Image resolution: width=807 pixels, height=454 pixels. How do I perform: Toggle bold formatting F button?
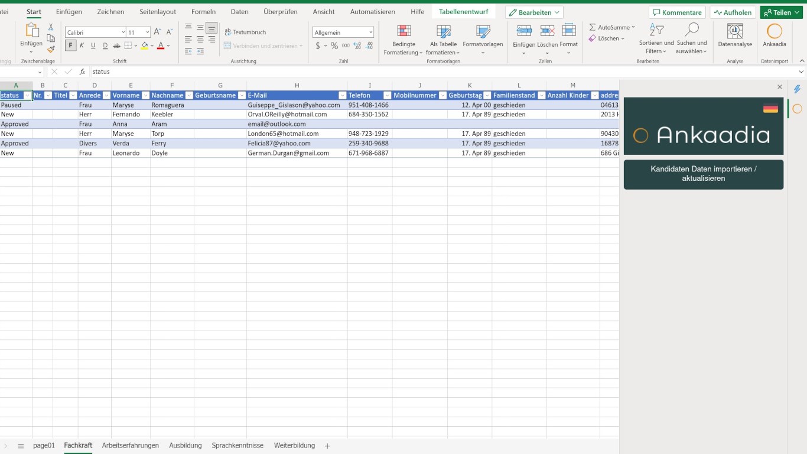click(x=70, y=46)
